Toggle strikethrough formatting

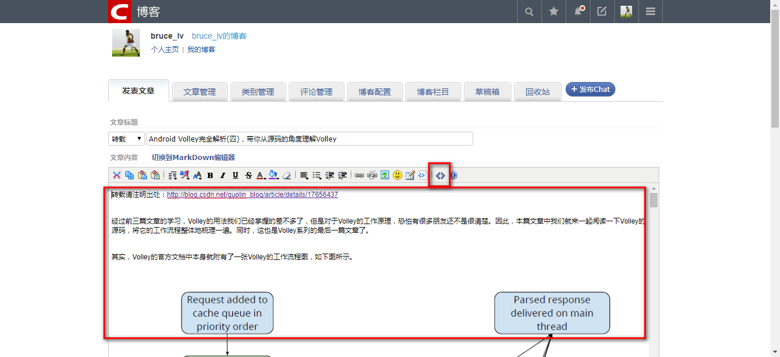coord(248,175)
